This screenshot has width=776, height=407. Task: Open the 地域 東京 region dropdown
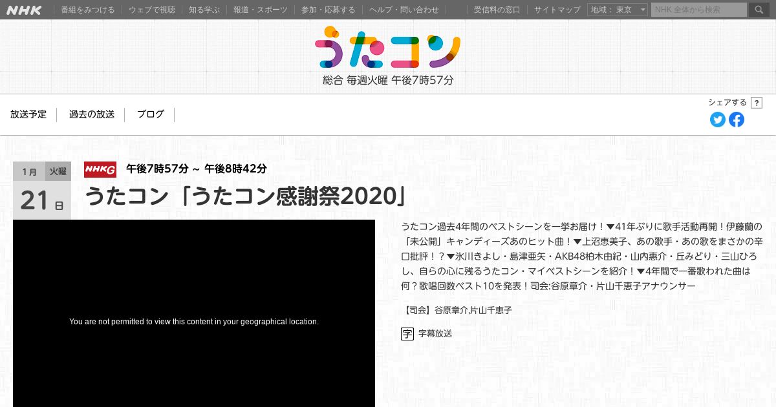click(x=618, y=10)
